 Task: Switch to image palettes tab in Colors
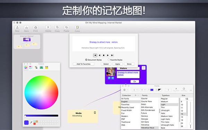coord(41,68)
